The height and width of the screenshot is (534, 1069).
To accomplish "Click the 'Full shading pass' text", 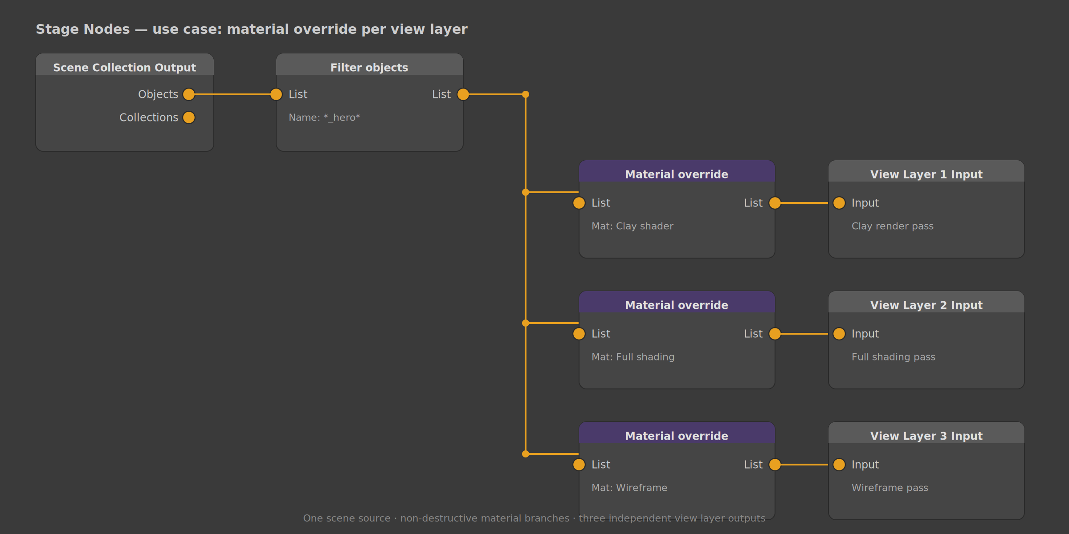I will [x=894, y=357].
